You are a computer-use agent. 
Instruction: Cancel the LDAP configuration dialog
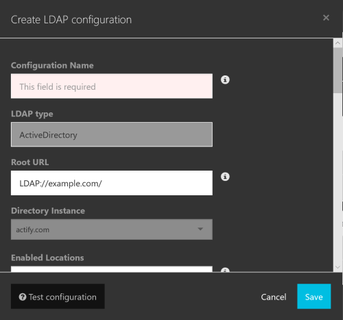274,297
